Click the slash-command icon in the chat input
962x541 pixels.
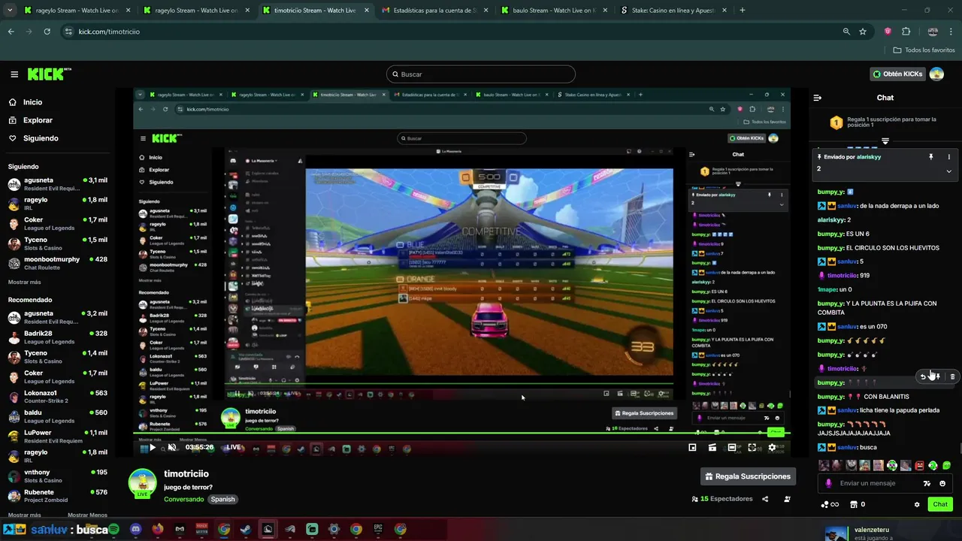927,483
